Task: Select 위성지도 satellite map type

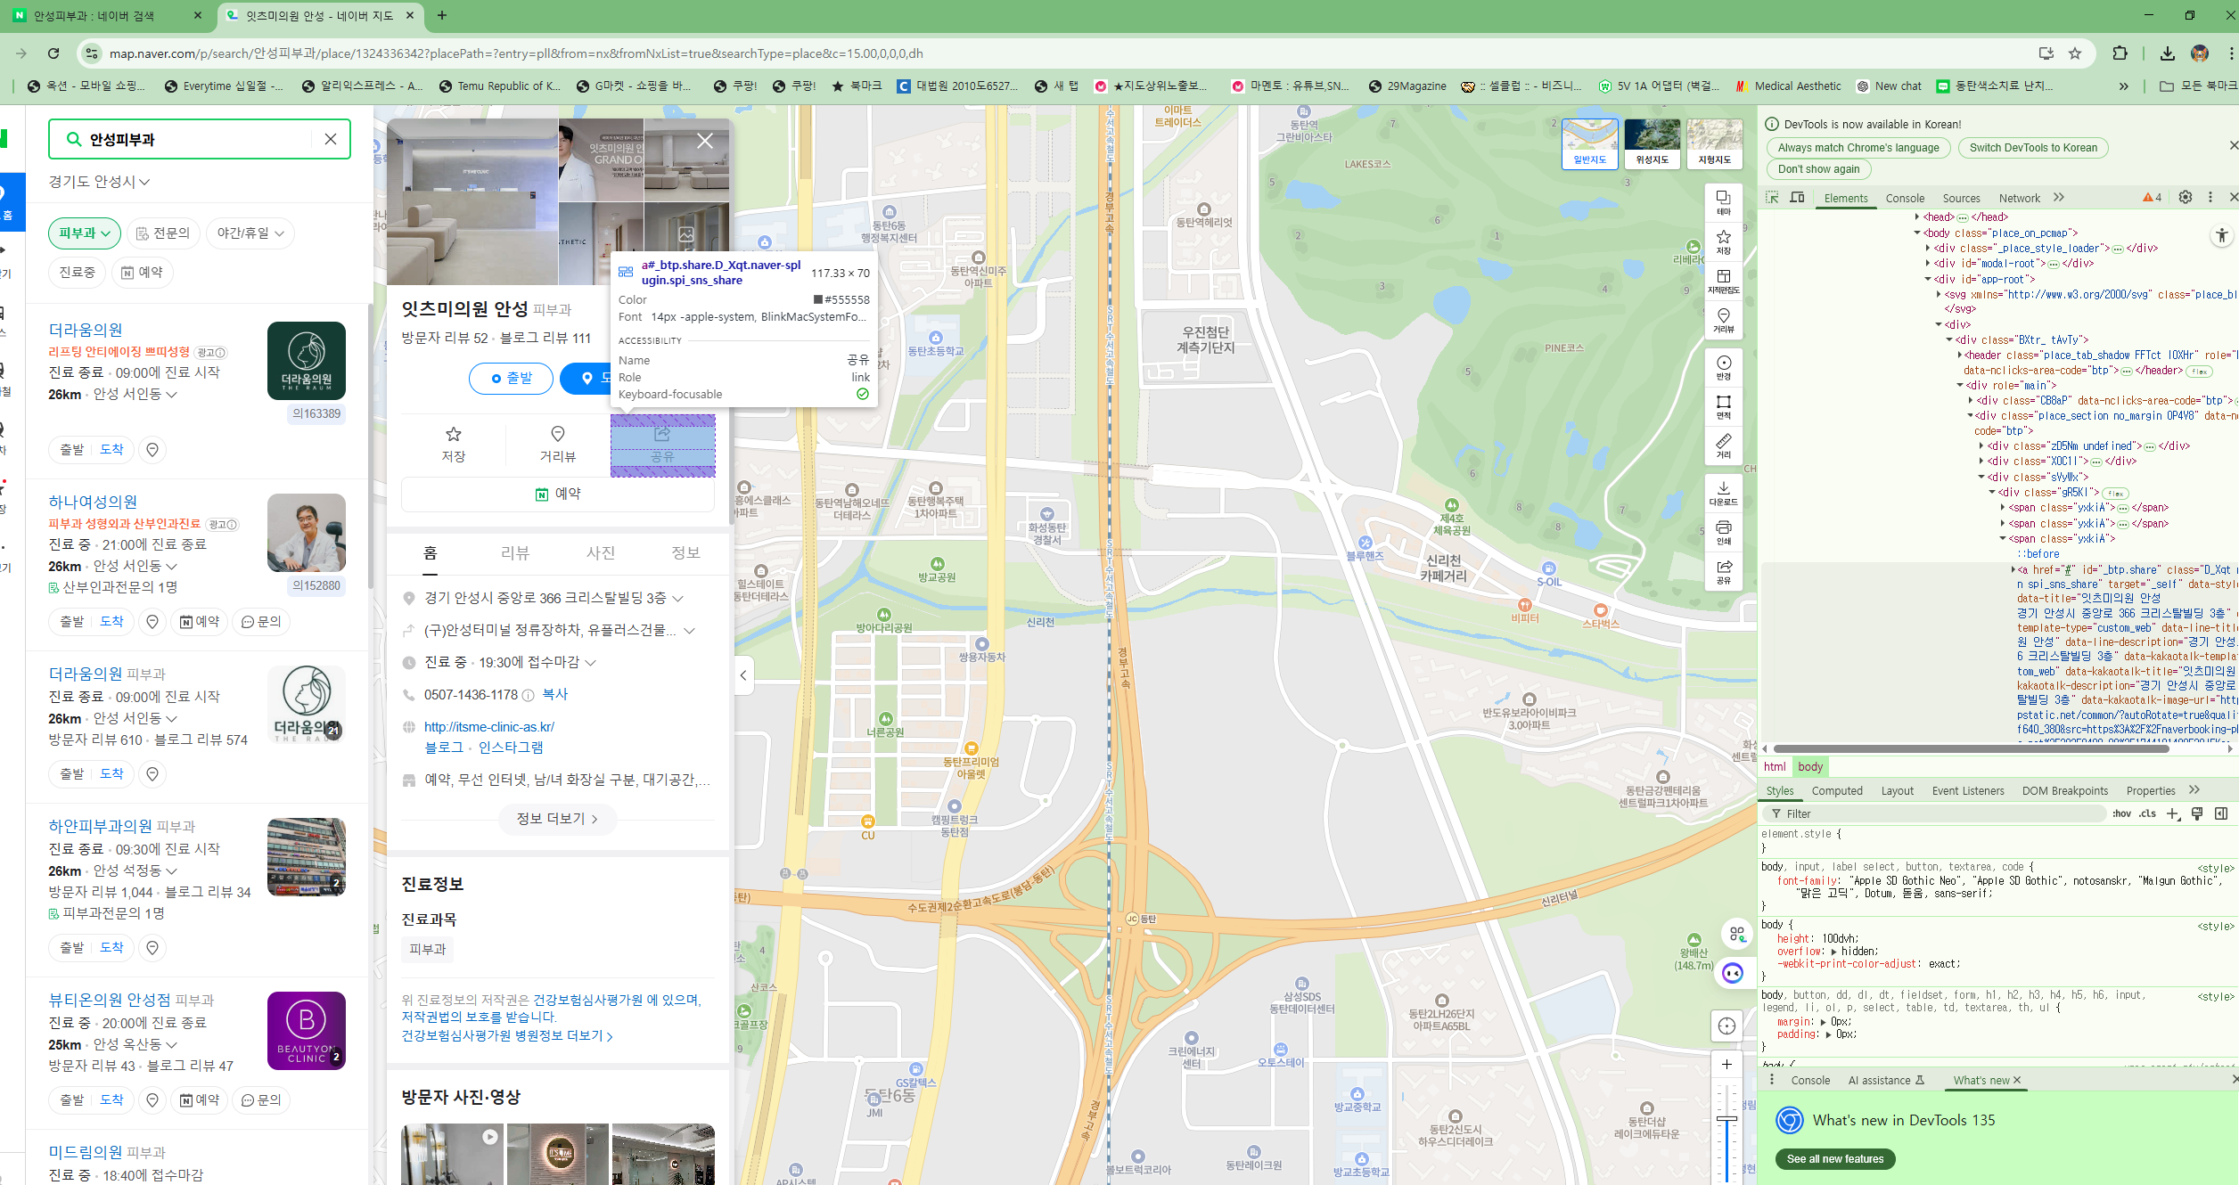Action: click(x=1652, y=143)
